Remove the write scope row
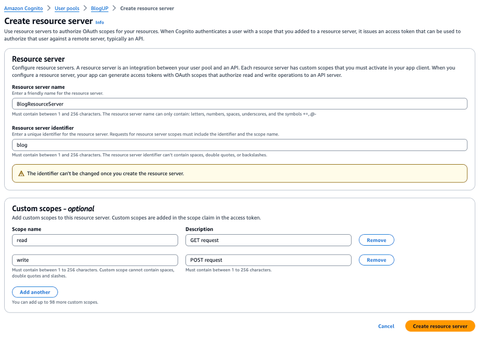 click(376, 260)
